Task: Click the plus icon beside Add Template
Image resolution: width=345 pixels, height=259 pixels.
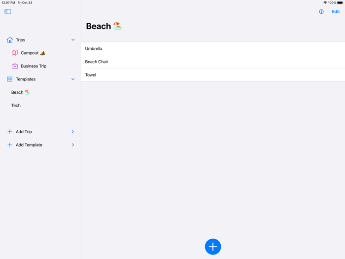Action: tap(10, 145)
